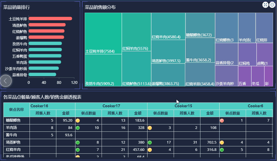Viewport: 277px width, 161px height.
Task: Click green indicator in 红烧羊肉 Cooker6 cell
Action: tap(222, 150)
